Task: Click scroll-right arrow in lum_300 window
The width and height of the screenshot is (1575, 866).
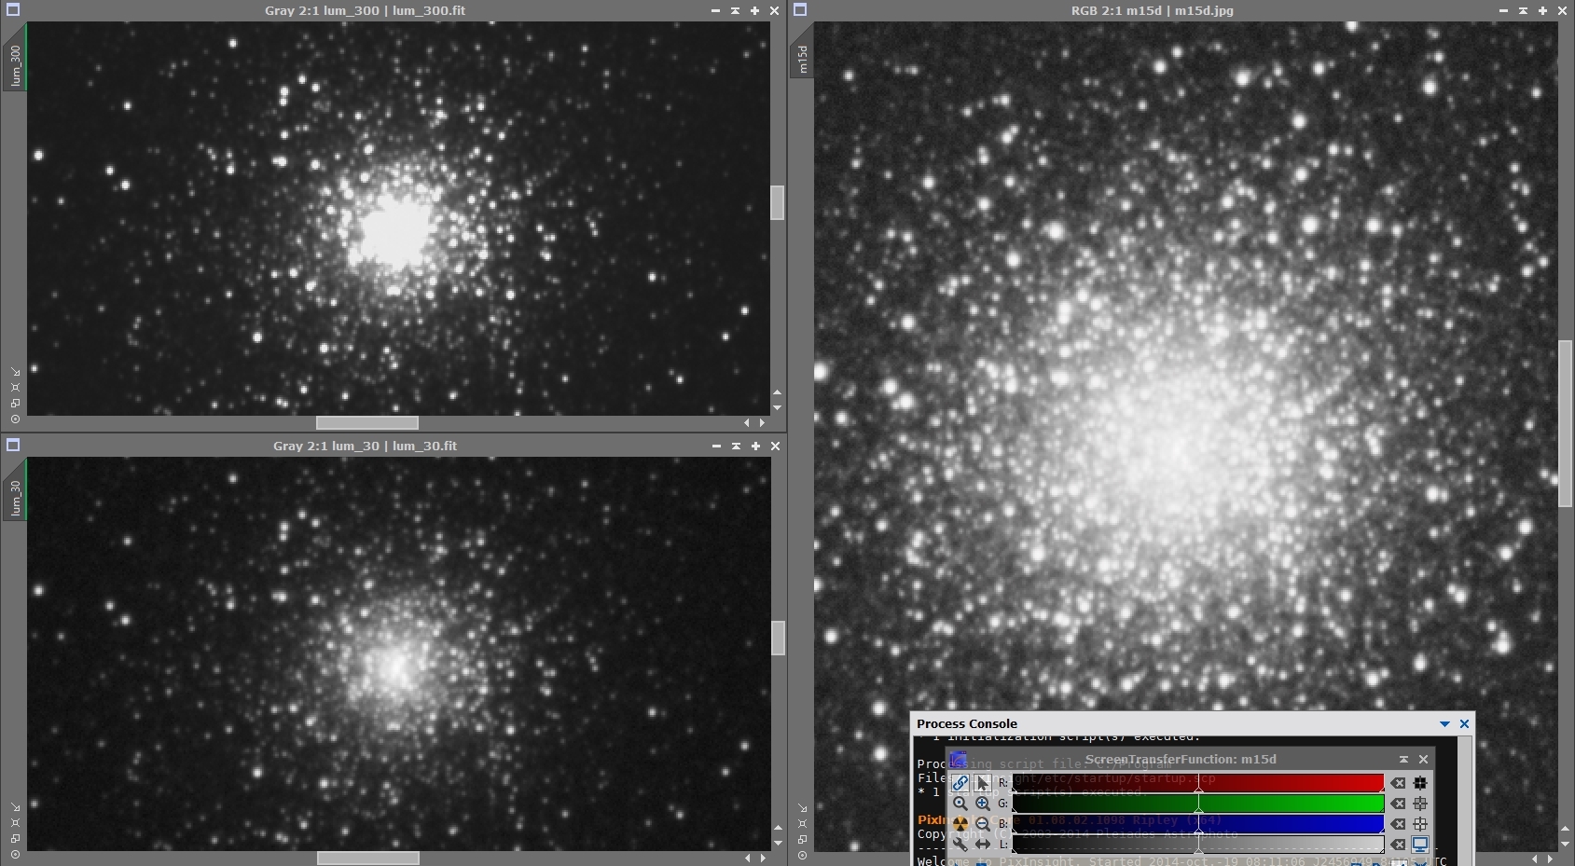Action: [763, 422]
